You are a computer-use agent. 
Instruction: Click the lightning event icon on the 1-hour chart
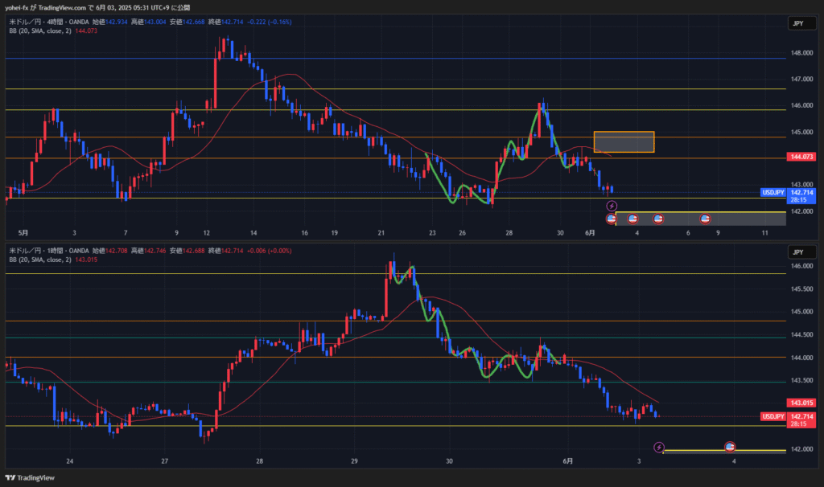click(658, 447)
